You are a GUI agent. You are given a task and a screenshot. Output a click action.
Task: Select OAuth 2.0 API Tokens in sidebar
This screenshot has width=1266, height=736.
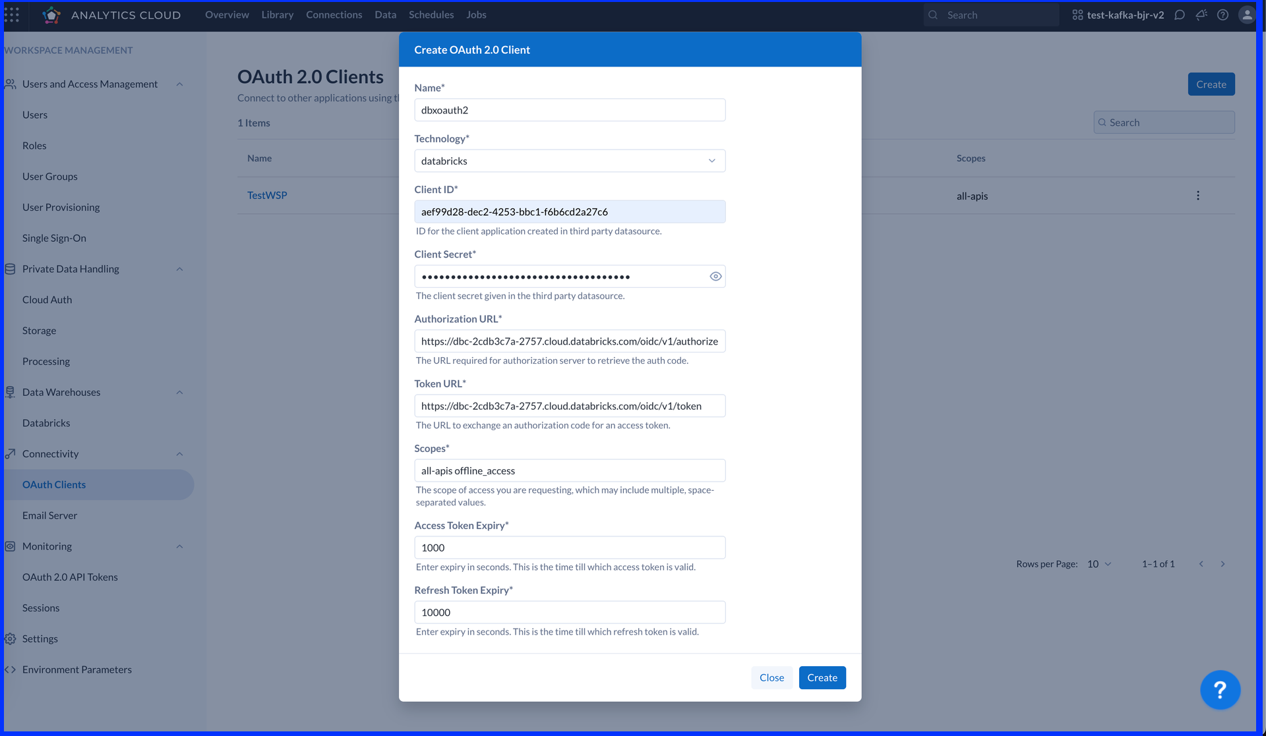(70, 577)
